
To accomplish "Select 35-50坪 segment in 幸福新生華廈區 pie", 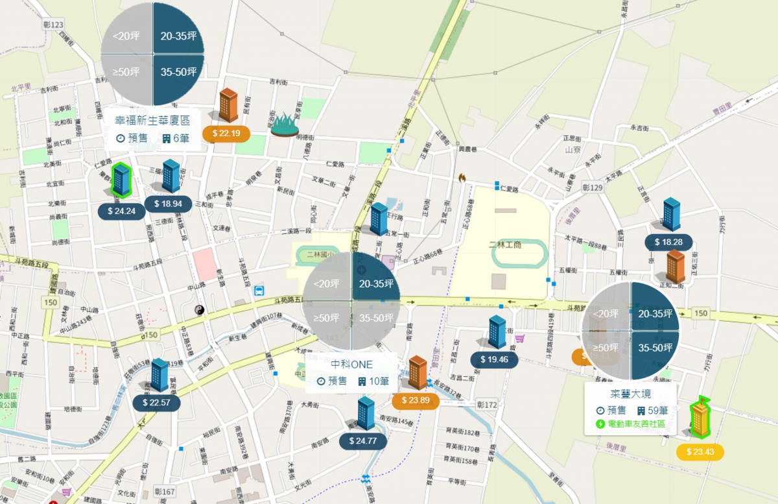I will (x=178, y=73).
